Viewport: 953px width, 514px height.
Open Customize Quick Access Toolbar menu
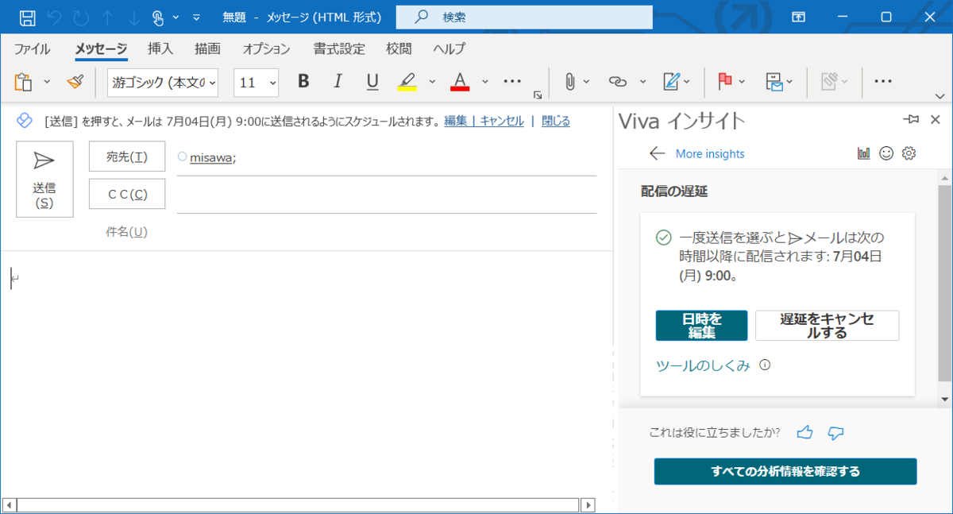click(x=196, y=17)
